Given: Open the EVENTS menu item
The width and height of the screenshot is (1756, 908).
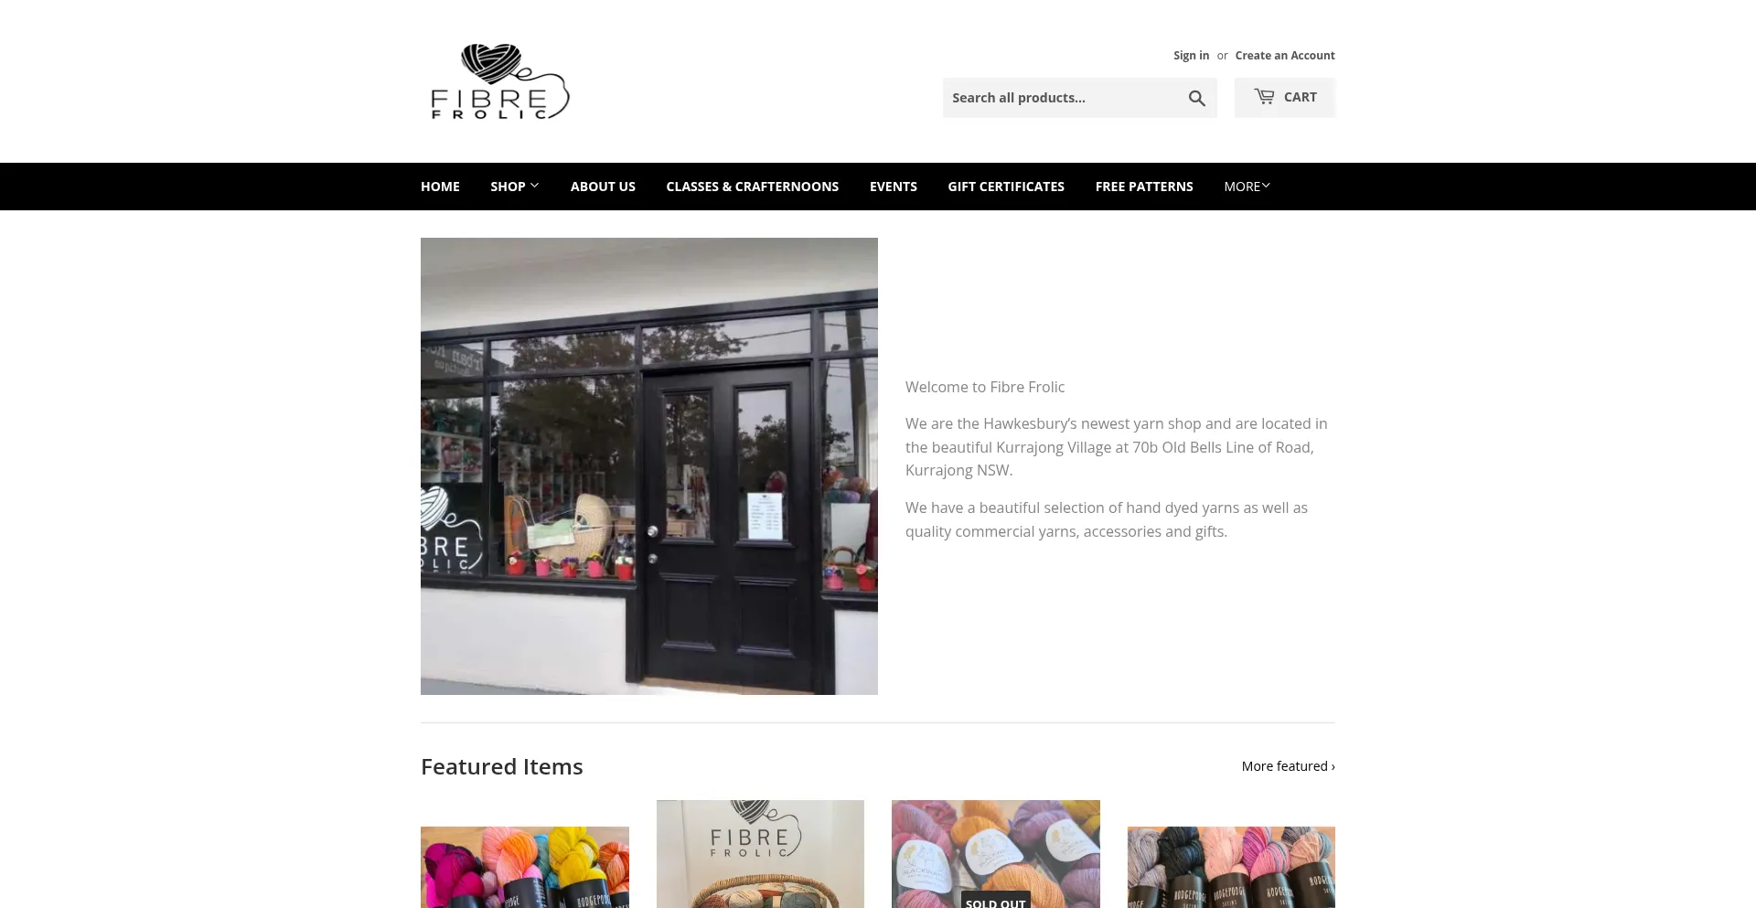Looking at the screenshot, I should [x=893, y=187].
